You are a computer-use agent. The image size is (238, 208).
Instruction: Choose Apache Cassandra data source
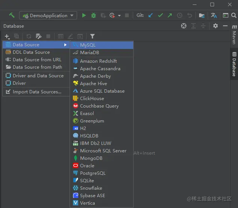pos(102,69)
